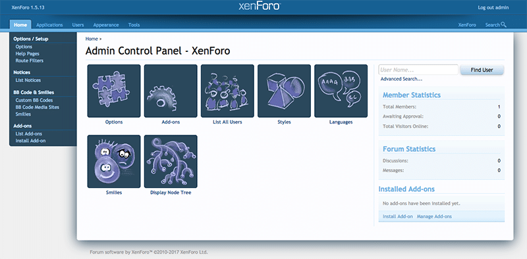Click the Total Visitors Online label

click(406, 126)
